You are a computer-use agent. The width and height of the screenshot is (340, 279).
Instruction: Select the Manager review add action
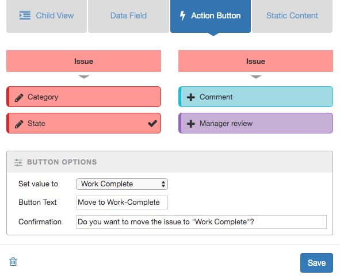coord(255,123)
